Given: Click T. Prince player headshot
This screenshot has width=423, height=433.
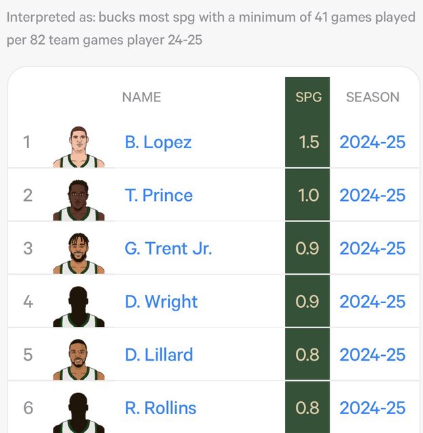Looking at the screenshot, I should click(79, 199).
